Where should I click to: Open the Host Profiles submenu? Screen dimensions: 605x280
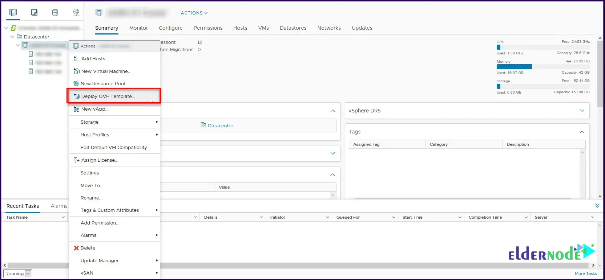pyautogui.click(x=95, y=135)
